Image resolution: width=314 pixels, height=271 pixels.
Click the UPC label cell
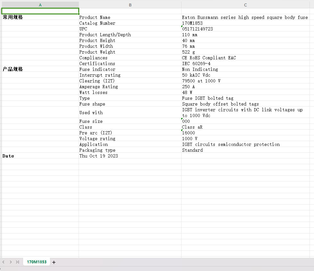pos(130,29)
